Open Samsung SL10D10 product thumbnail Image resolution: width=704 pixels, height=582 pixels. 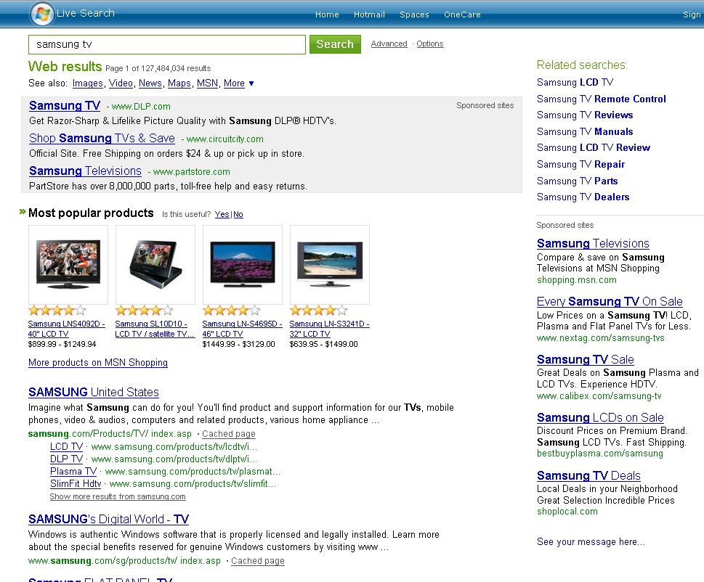click(x=155, y=265)
